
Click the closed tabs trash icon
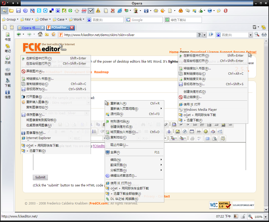254,27
